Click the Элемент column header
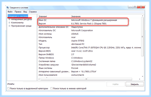The width and height of the screenshot is (151, 97). tap(43, 16)
